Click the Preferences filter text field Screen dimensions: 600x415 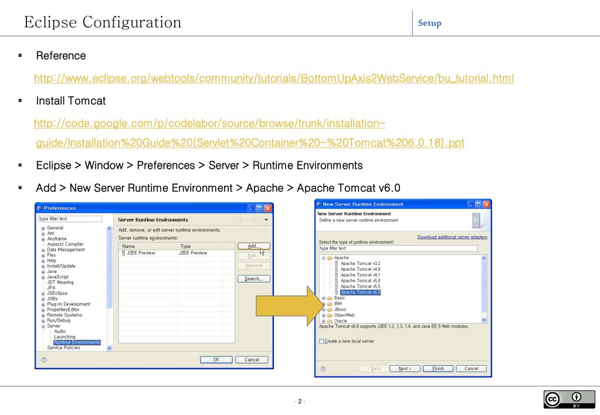point(70,219)
